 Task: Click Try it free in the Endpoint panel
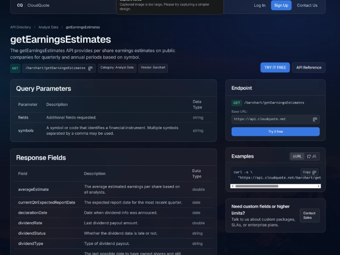pyautogui.click(x=275, y=131)
